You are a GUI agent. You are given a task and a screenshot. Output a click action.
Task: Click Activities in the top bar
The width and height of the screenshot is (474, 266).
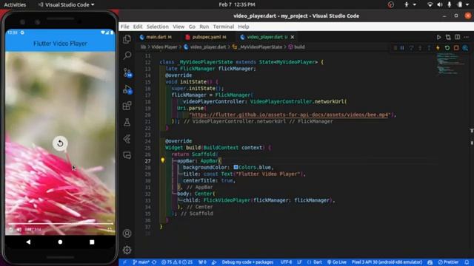tap(15, 4)
